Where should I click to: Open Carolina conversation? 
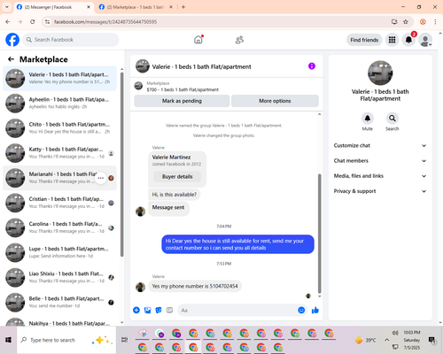point(59,227)
